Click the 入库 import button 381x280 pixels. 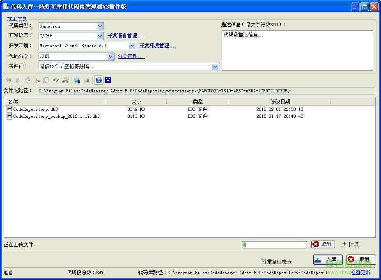(327, 259)
